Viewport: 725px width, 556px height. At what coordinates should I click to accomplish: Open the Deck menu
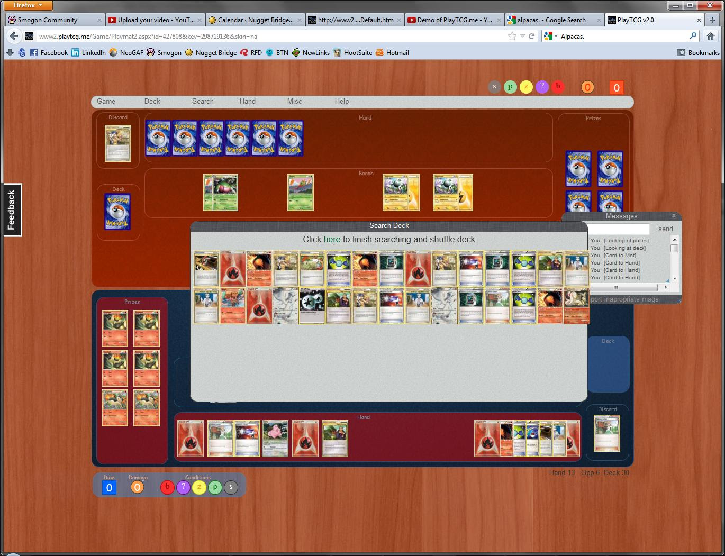(152, 101)
